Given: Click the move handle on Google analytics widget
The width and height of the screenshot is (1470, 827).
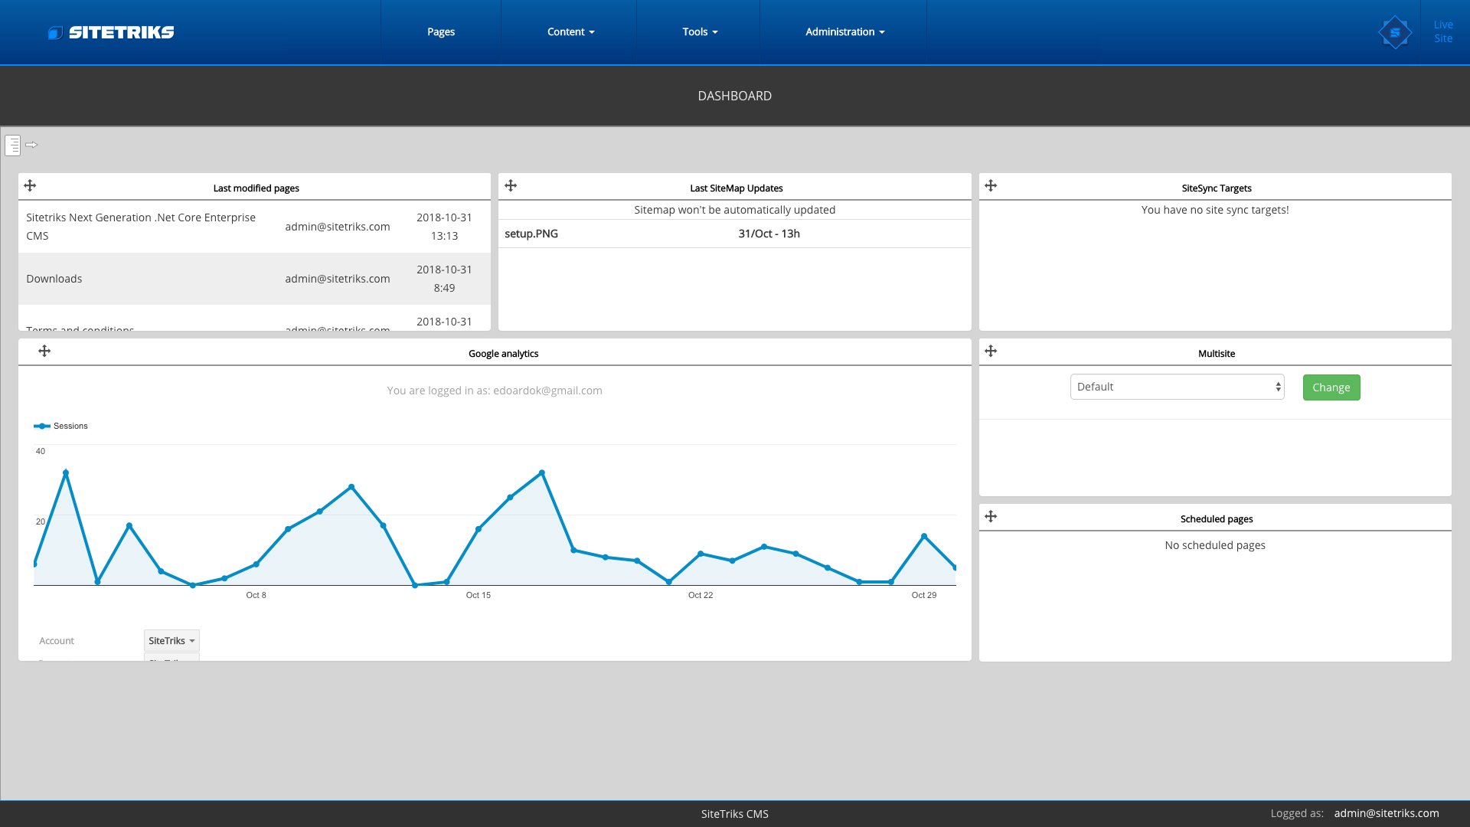Looking at the screenshot, I should [x=44, y=351].
